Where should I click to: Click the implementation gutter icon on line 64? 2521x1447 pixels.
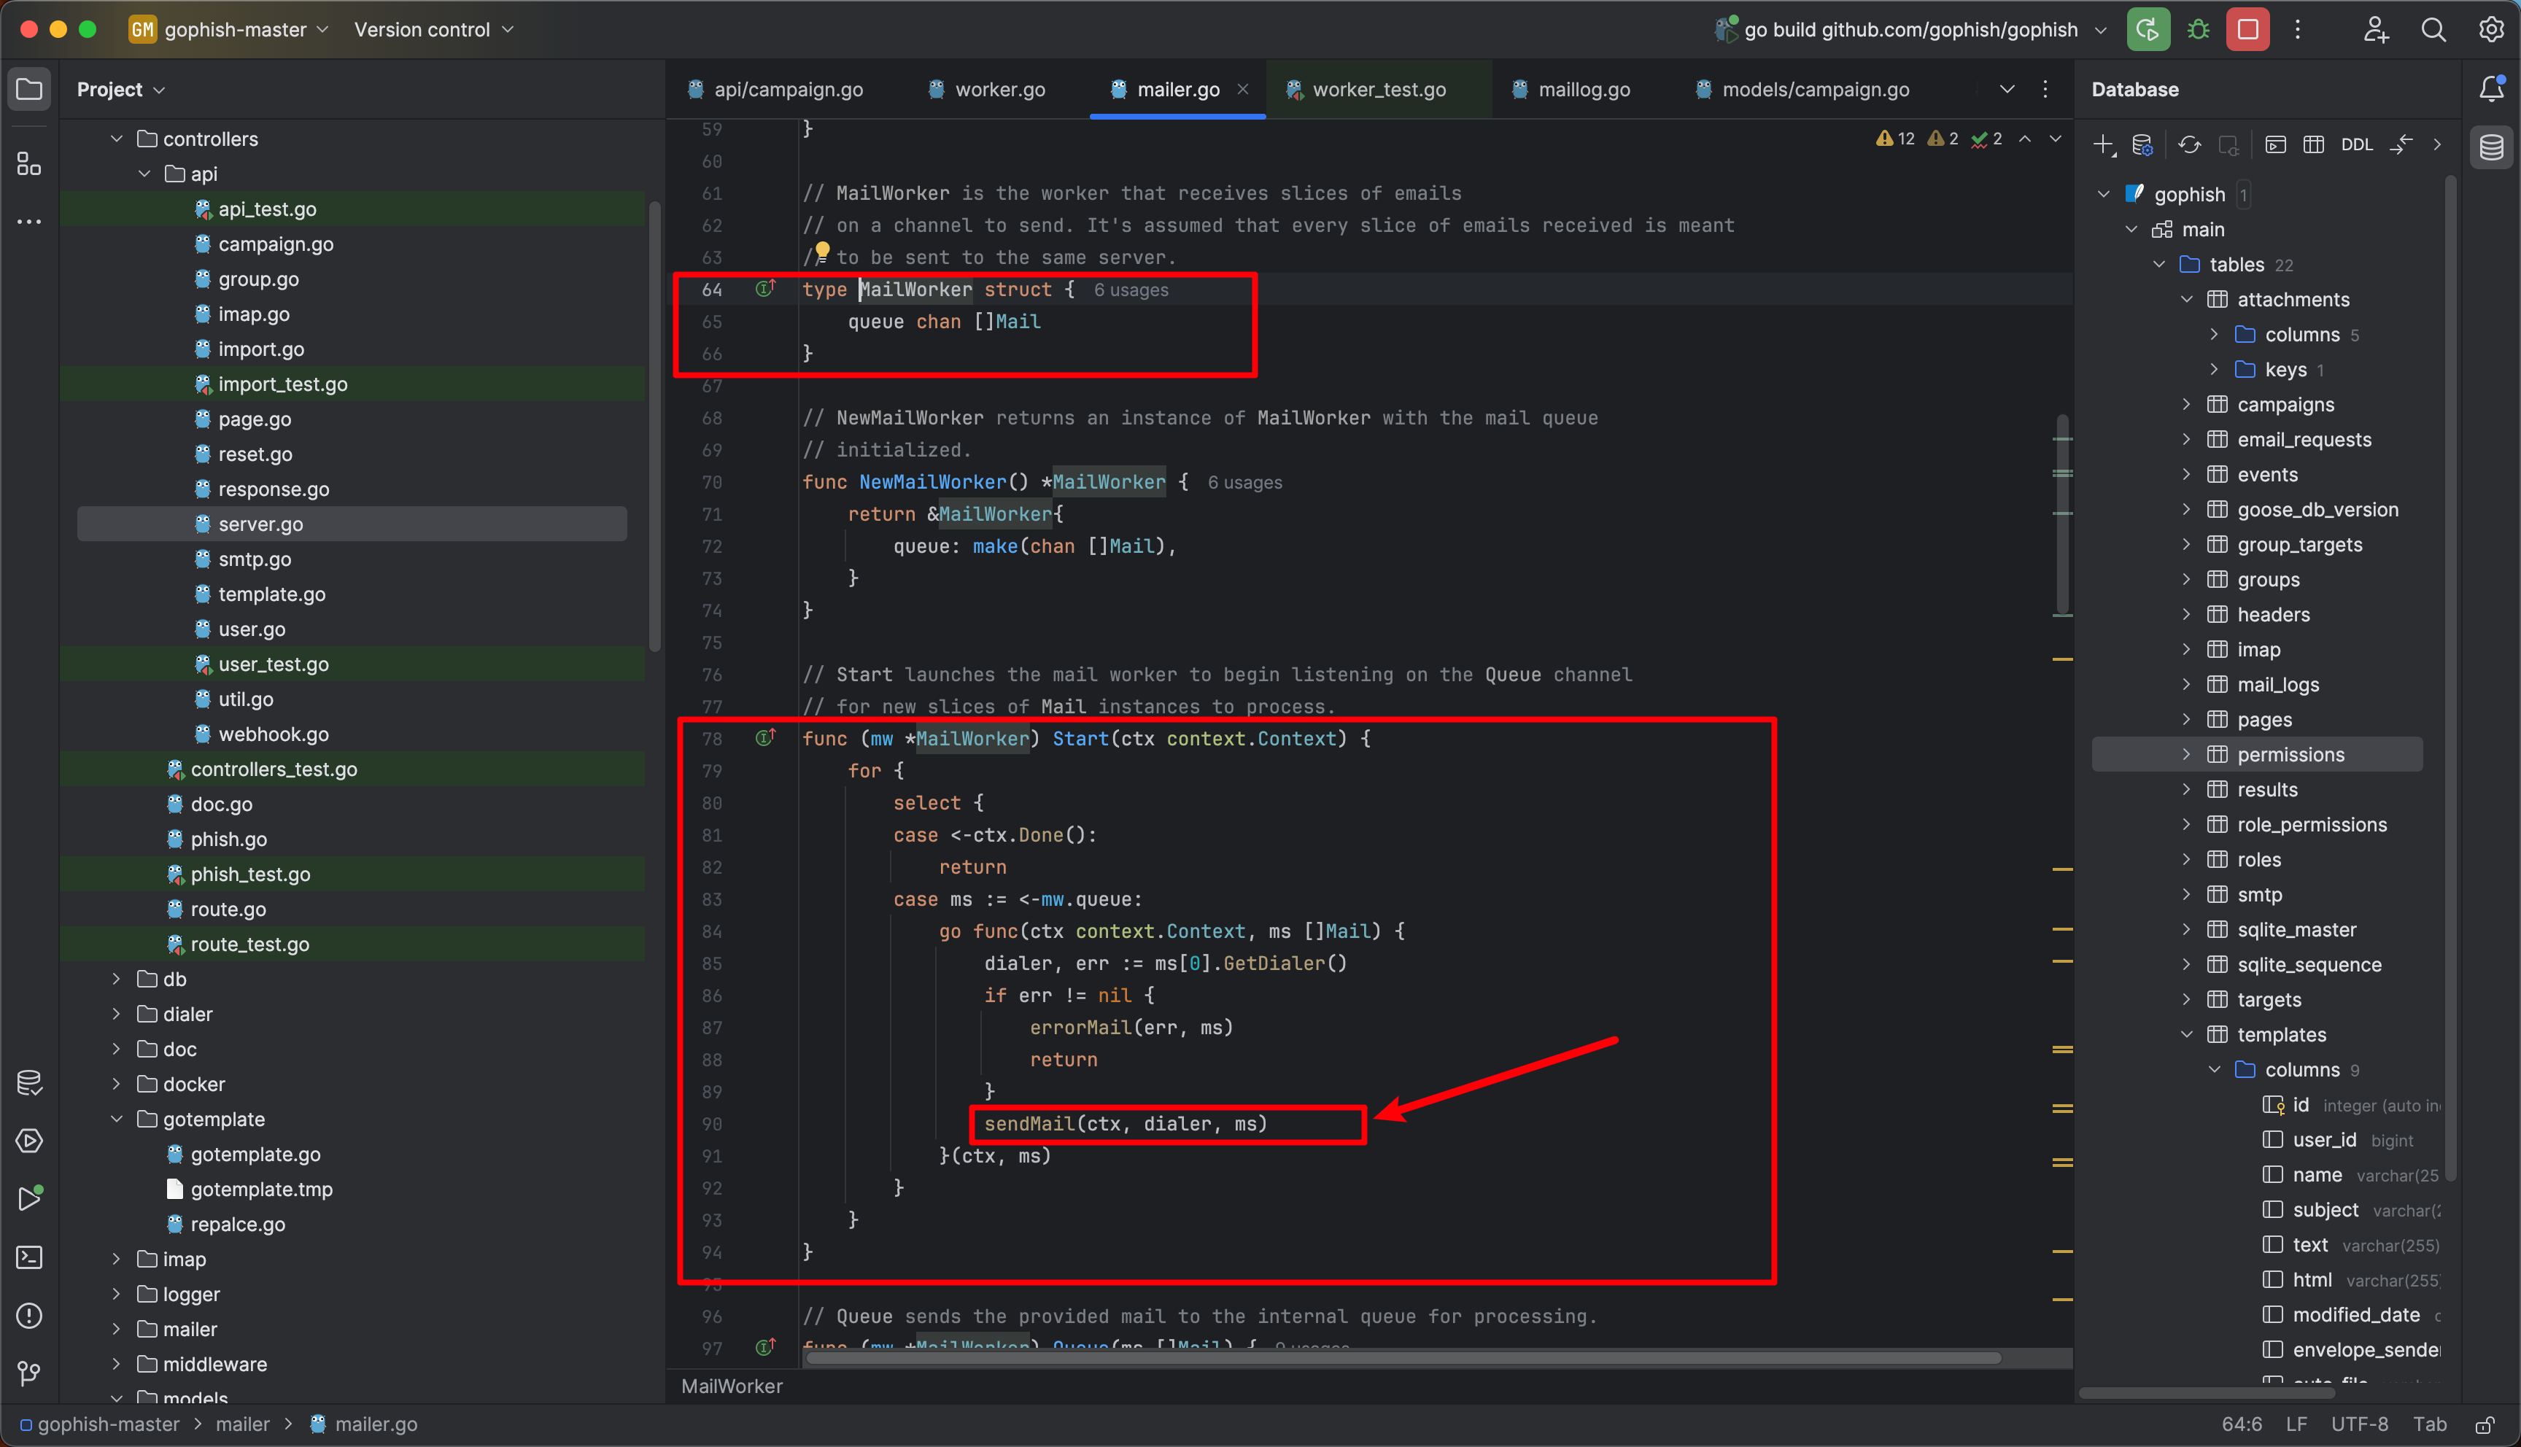coord(764,288)
